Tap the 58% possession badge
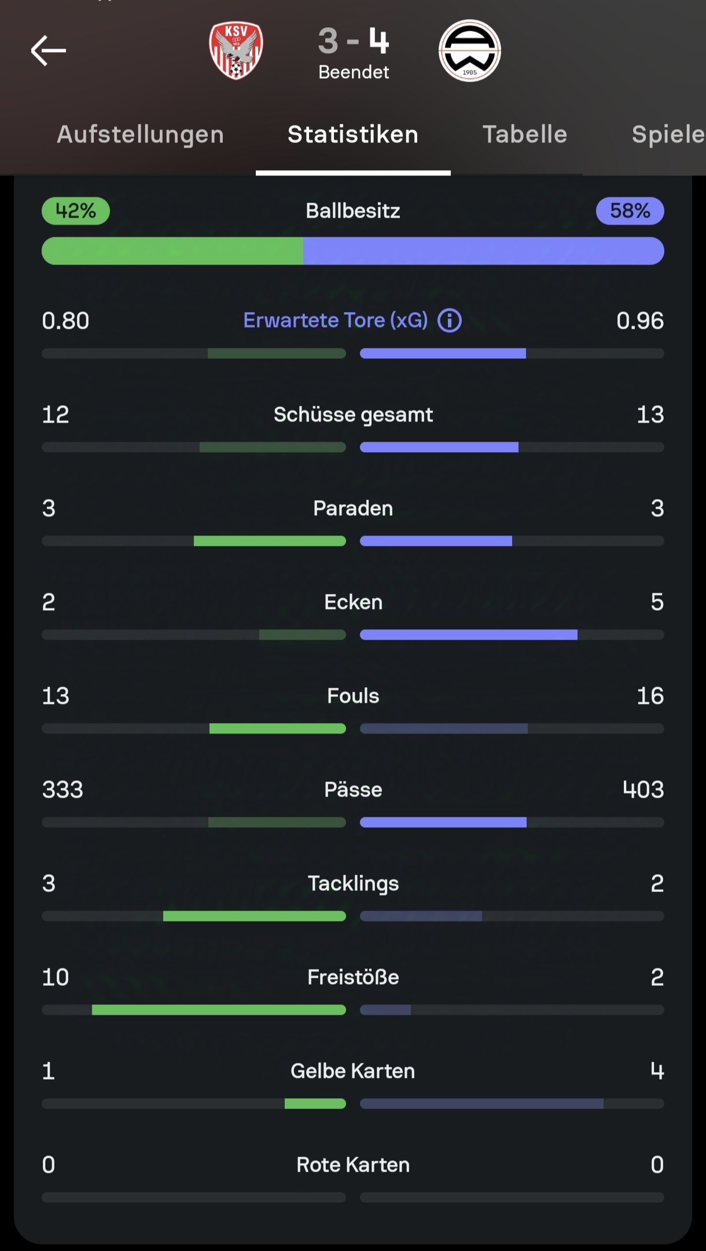The width and height of the screenshot is (706, 1251). [x=630, y=211]
